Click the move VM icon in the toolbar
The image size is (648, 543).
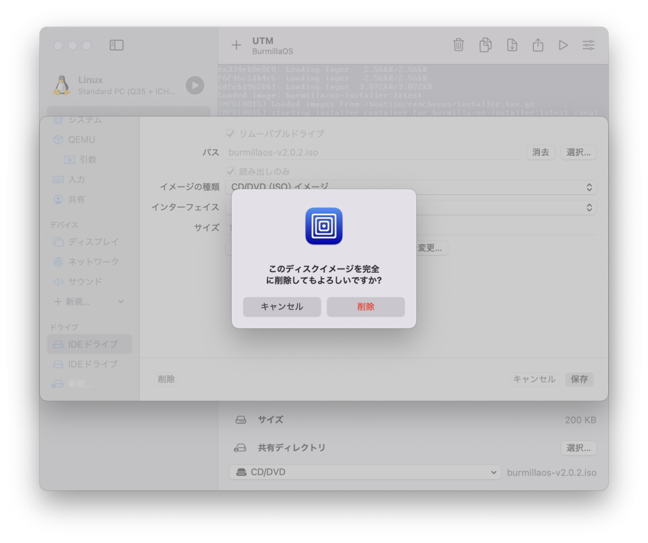point(512,45)
